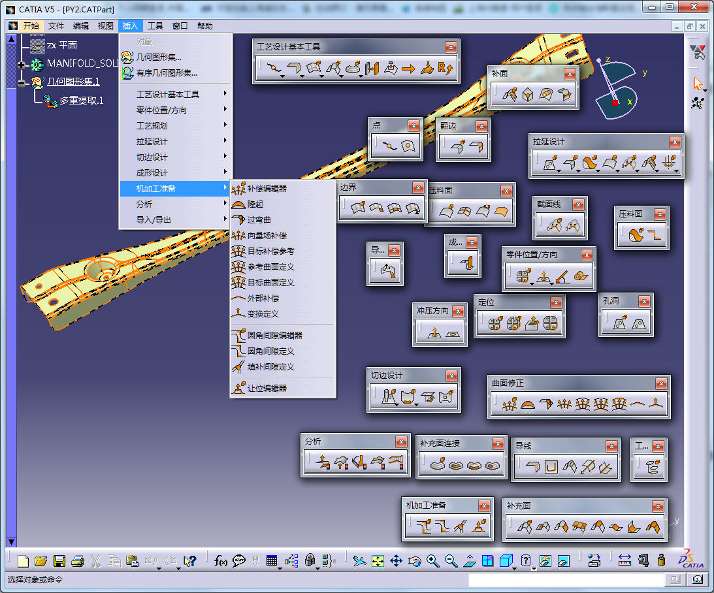The width and height of the screenshot is (714, 593).
Task: Click the tree scroll up arrow
Action: [11, 39]
